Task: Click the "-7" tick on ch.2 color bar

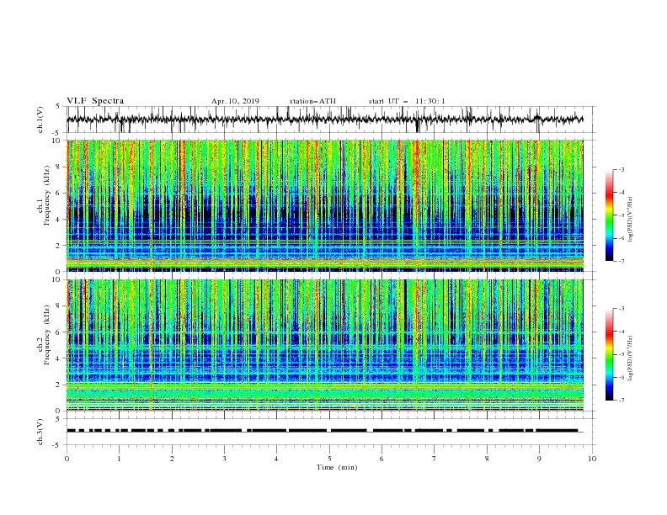Action: tap(621, 400)
